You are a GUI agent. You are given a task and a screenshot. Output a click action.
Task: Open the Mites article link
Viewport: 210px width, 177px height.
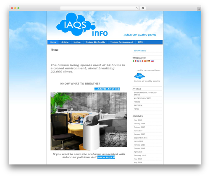tap(136, 109)
